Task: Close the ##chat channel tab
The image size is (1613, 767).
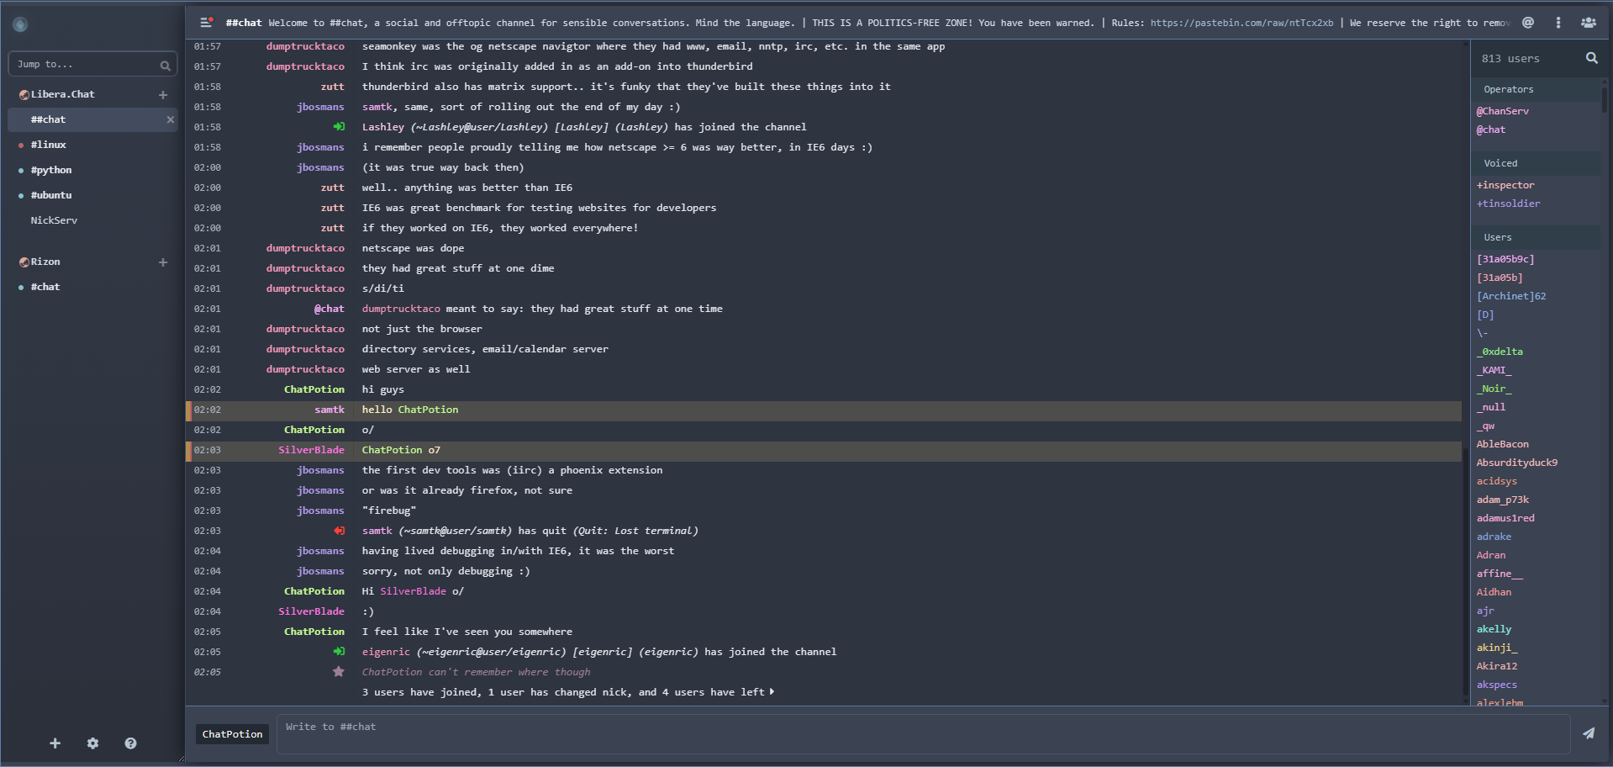Action: (x=171, y=119)
